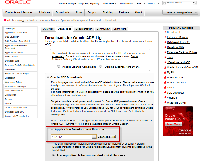Image resolution: width=209 pixels, height=161 pixels.
Task: Click Learn More on the cloud banner
Action: pyautogui.click(x=173, y=124)
